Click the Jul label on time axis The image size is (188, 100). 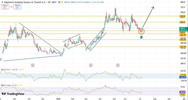click(x=140, y=99)
